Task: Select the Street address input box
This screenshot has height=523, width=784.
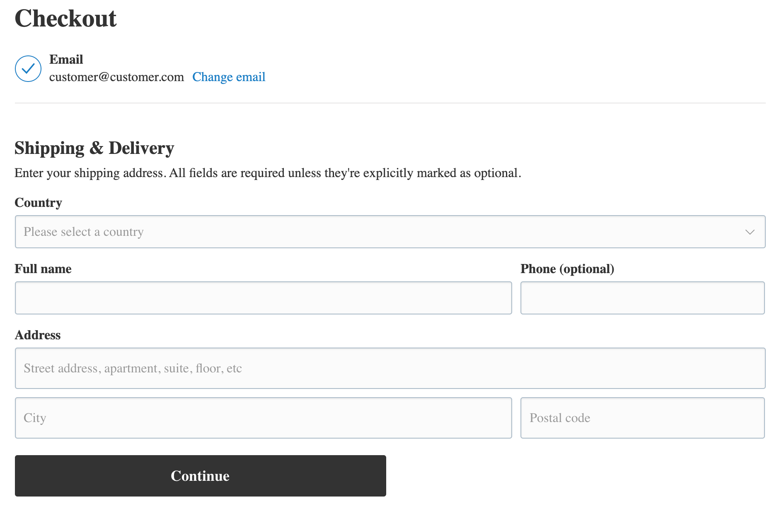Action: [x=390, y=368]
